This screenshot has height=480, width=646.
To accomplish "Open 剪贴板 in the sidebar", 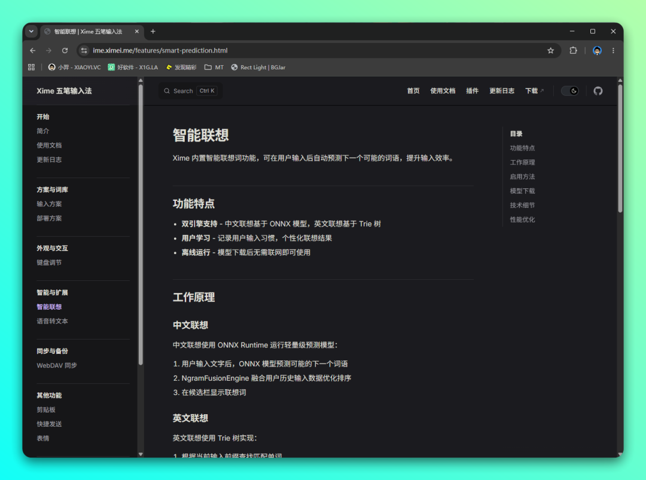I will [46, 410].
